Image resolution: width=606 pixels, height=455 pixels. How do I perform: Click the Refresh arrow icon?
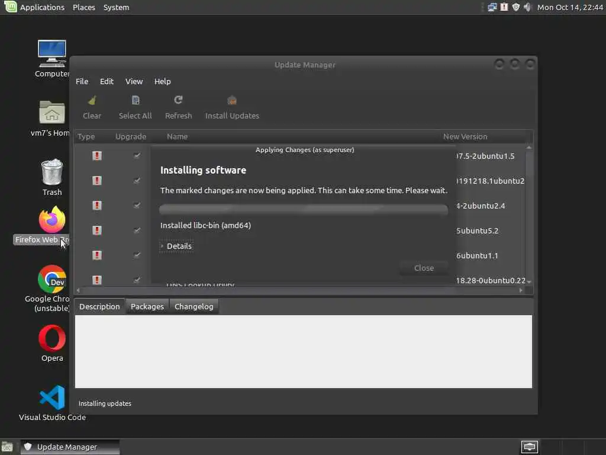[x=178, y=100]
